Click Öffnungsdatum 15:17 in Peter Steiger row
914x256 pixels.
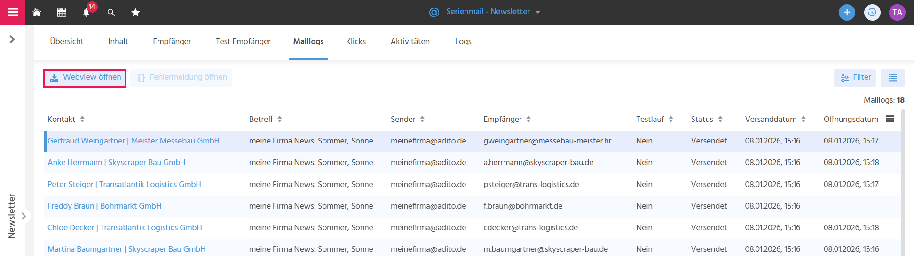[x=851, y=184]
